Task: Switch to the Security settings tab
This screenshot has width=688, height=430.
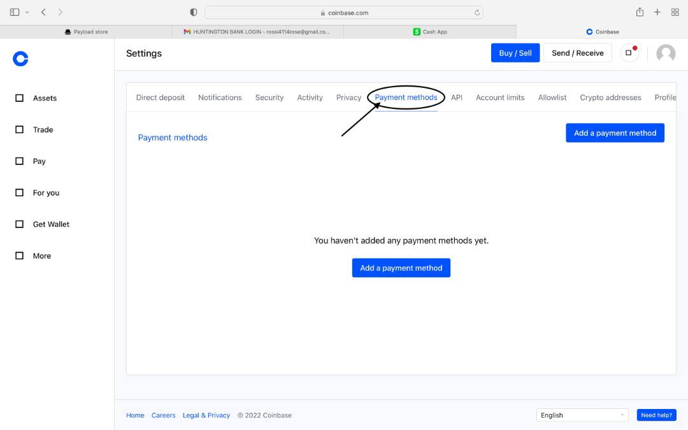Action: (x=269, y=97)
